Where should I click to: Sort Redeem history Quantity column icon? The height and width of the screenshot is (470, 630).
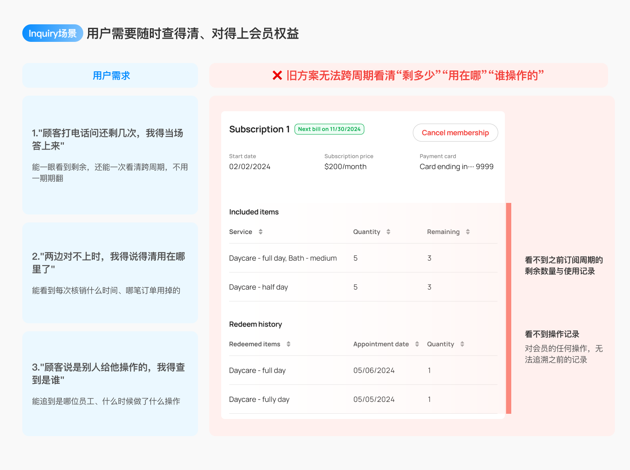462,344
